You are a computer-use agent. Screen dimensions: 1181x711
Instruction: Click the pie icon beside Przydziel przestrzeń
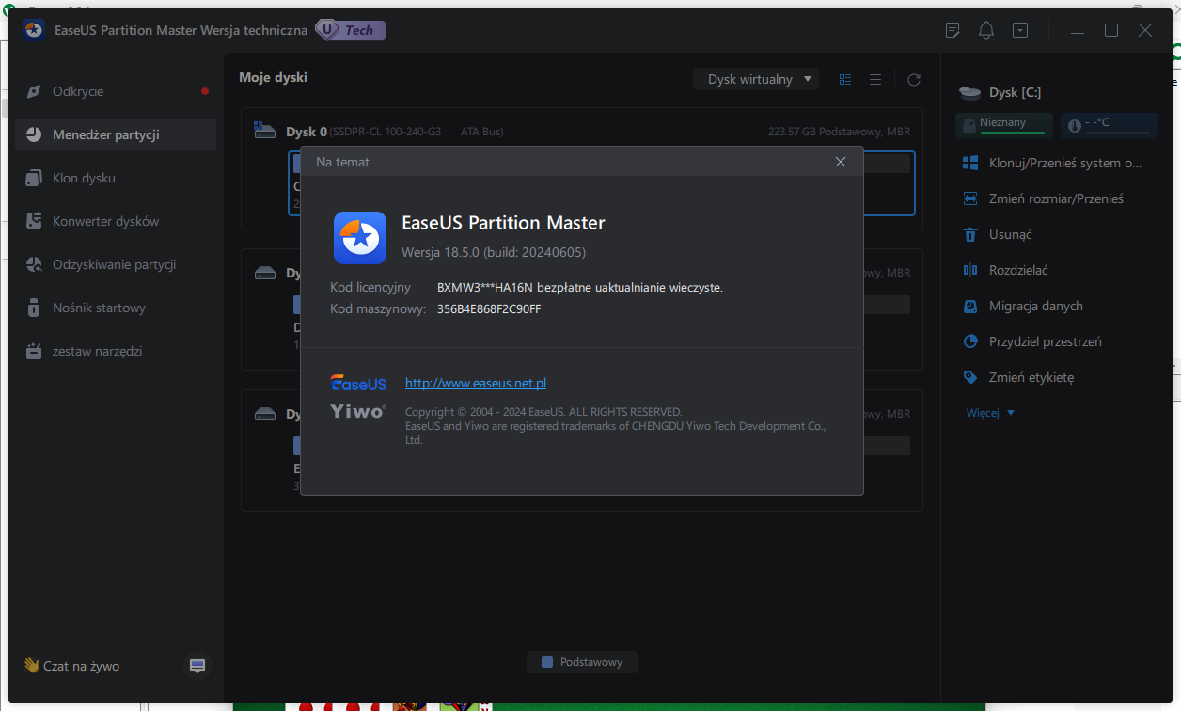pyautogui.click(x=971, y=341)
